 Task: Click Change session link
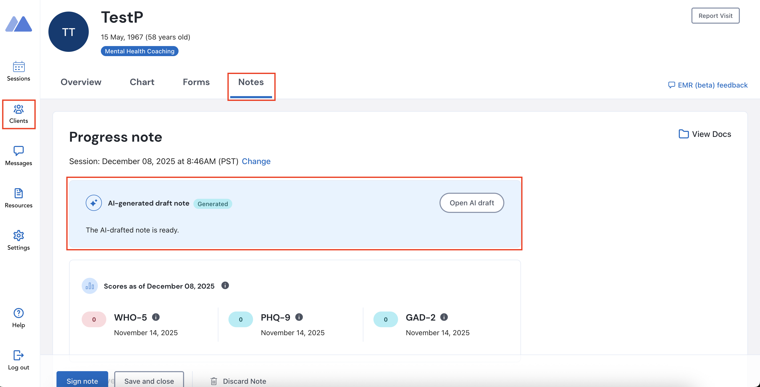coord(256,161)
